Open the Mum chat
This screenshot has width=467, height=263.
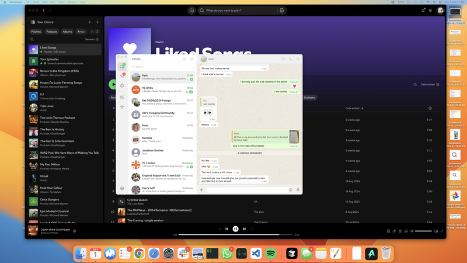(163, 127)
